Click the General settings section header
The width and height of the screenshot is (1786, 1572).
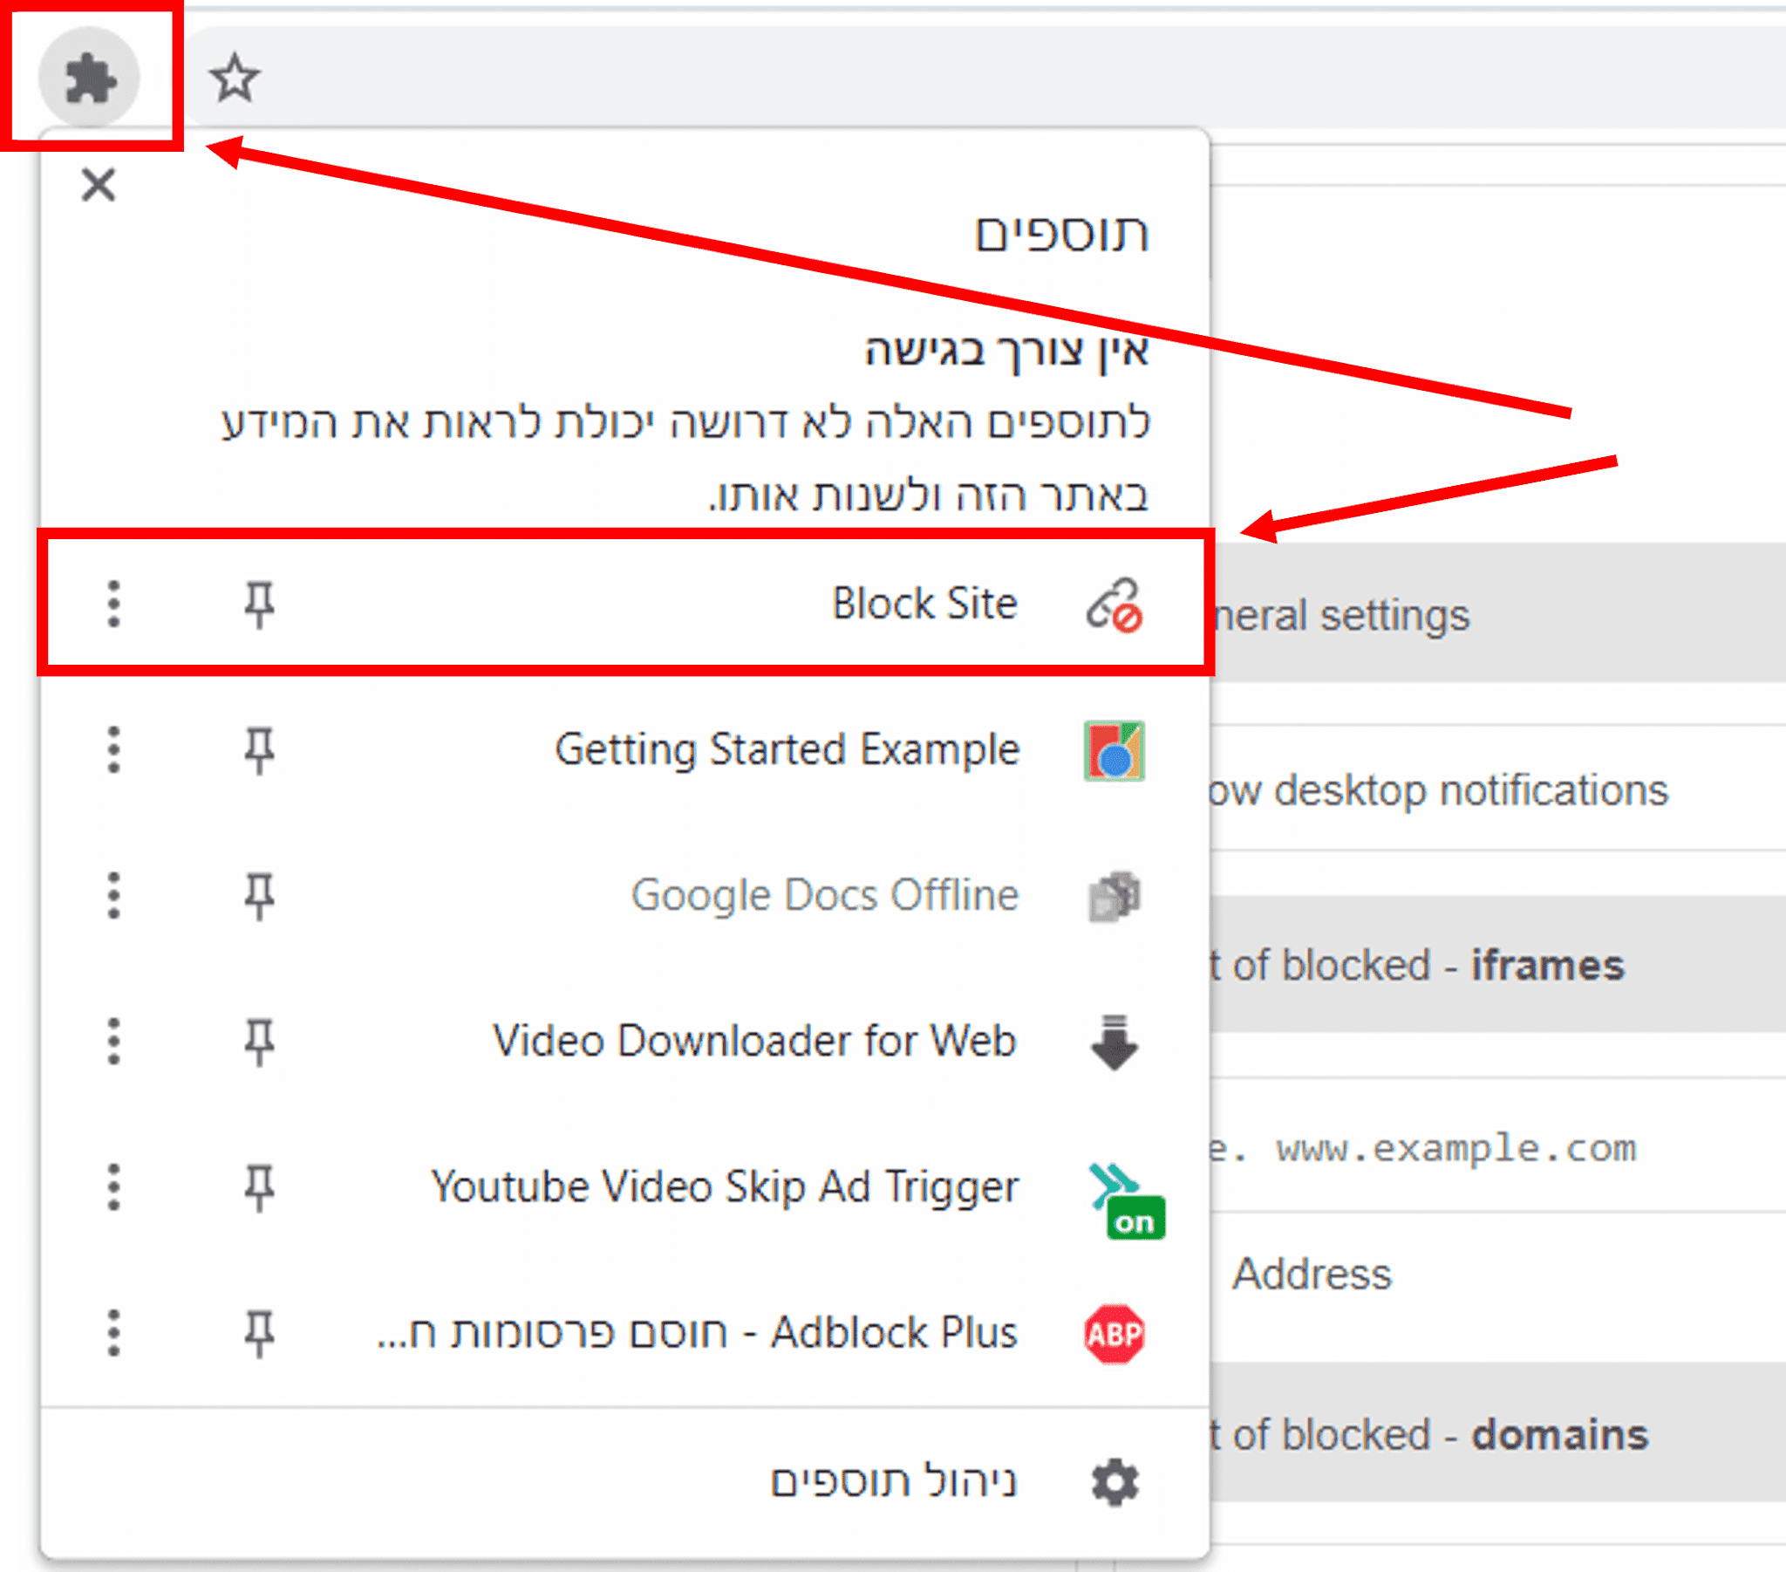click(x=1499, y=613)
